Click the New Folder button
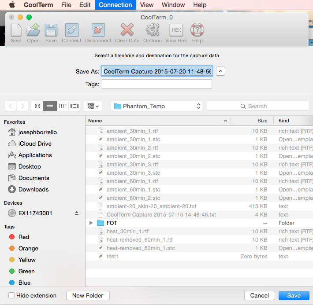Viewport: 313px width, 305px height. click(x=88, y=295)
